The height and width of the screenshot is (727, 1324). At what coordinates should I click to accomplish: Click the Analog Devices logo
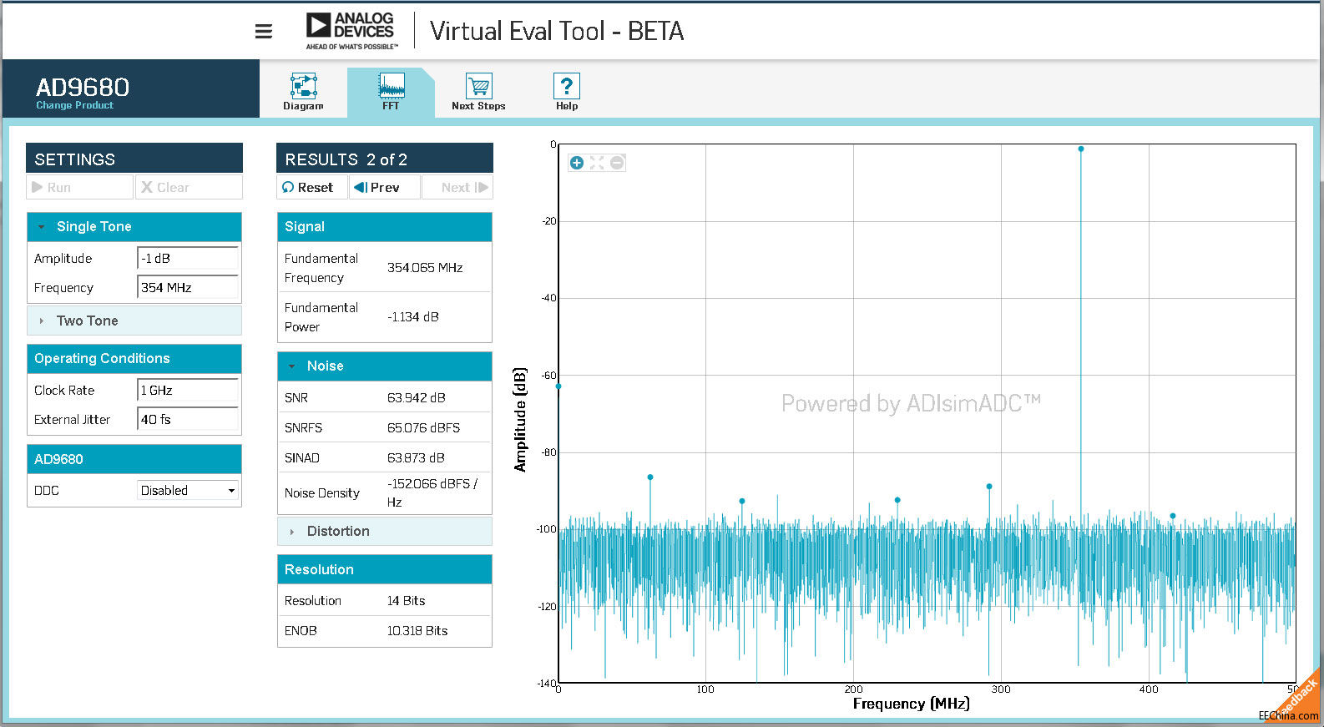pos(350,31)
